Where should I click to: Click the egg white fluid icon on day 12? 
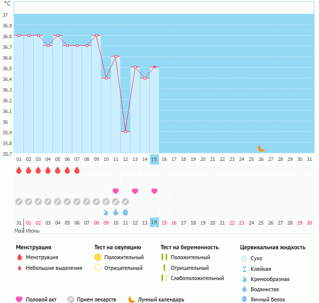click(125, 212)
